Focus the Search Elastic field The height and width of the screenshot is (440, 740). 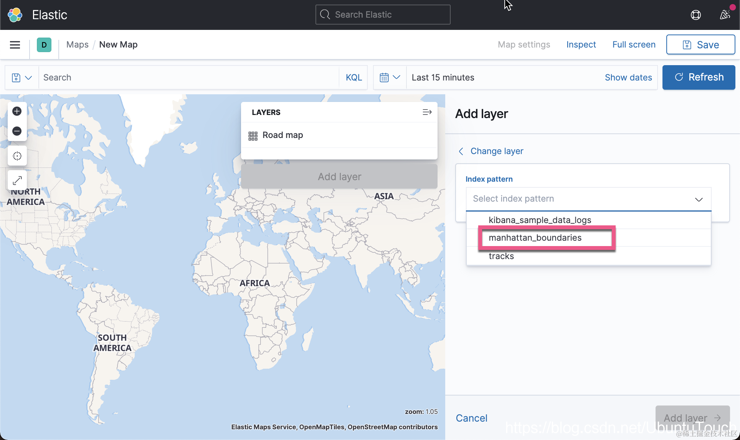pyautogui.click(x=383, y=15)
